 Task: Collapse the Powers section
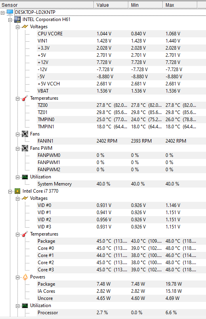18,277
